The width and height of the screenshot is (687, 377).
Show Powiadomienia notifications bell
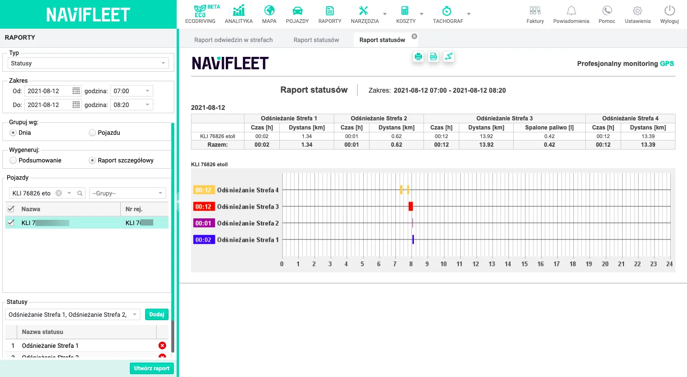point(571,14)
